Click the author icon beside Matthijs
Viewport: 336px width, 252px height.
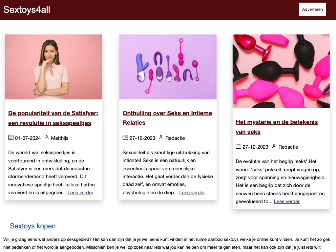click(x=47, y=137)
